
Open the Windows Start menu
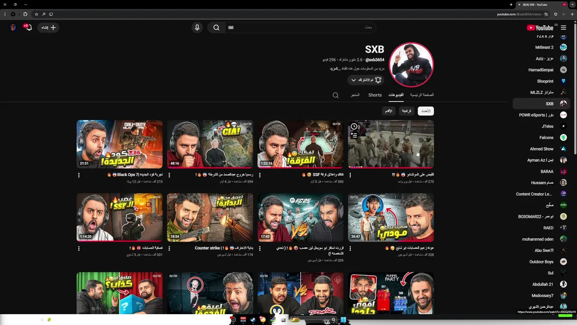[x=343, y=320]
